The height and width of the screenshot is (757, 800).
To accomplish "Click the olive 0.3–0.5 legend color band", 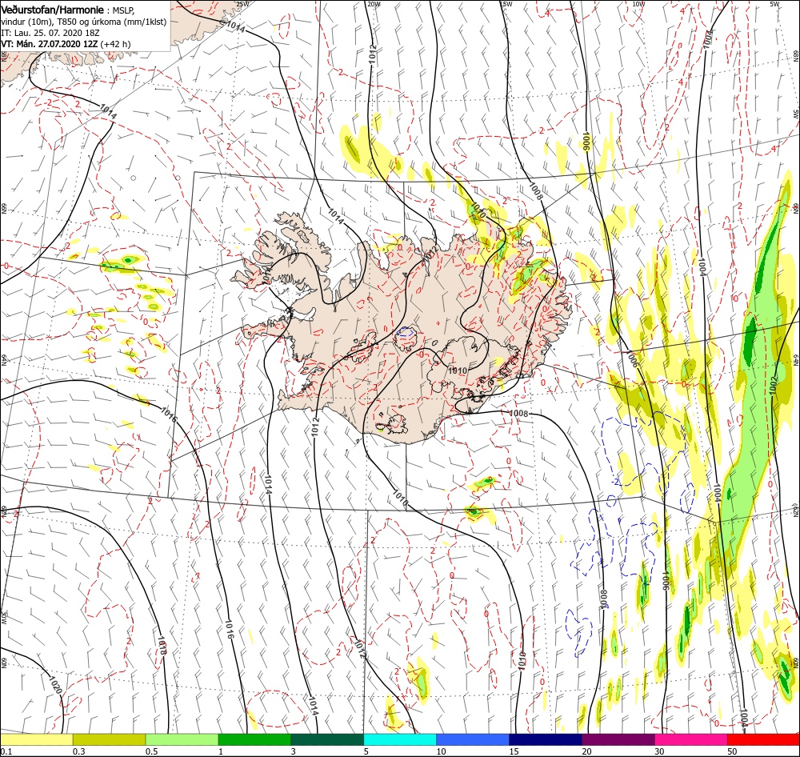I will click(x=109, y=739).
